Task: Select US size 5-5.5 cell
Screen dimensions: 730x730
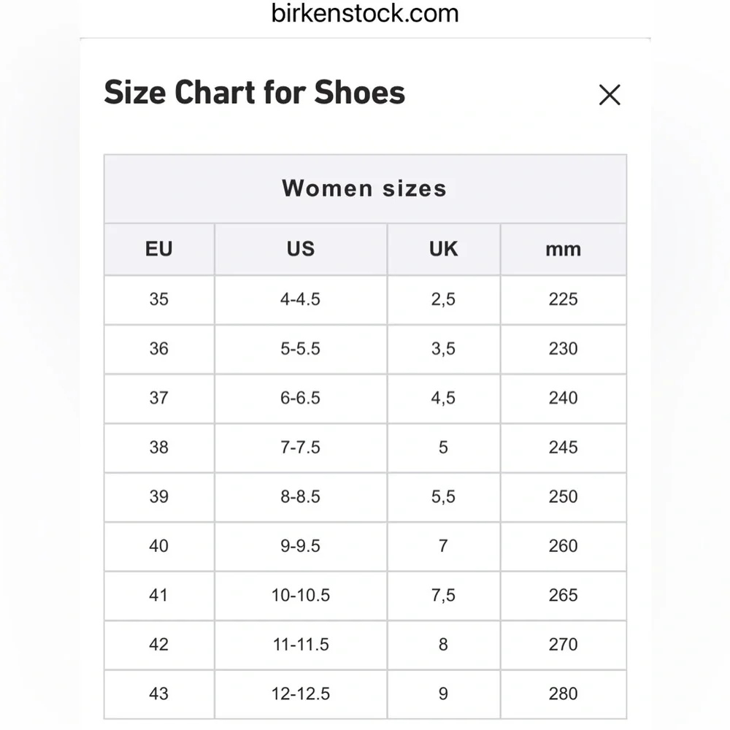Action: coord(300,349)
